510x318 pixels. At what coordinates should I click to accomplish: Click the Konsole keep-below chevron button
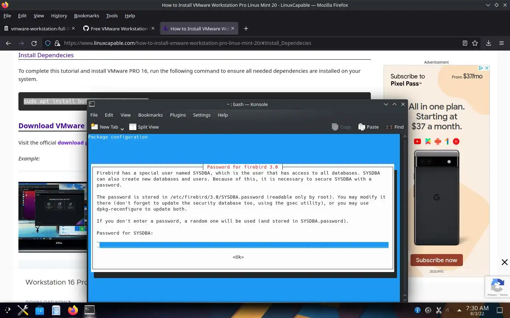(x=386, y=104)
